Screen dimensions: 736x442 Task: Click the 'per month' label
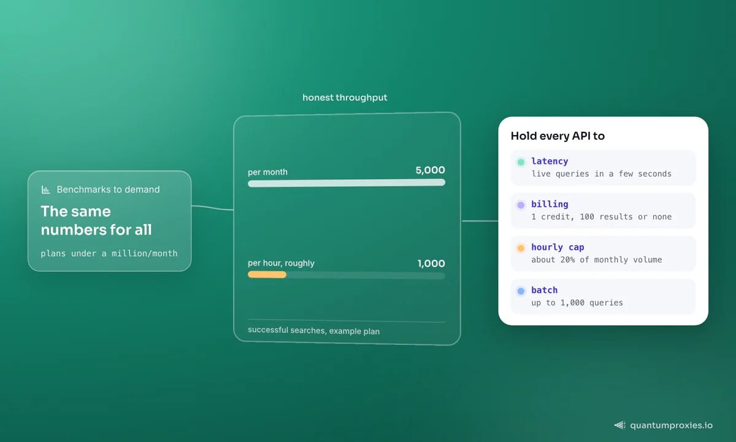(267, 172)
